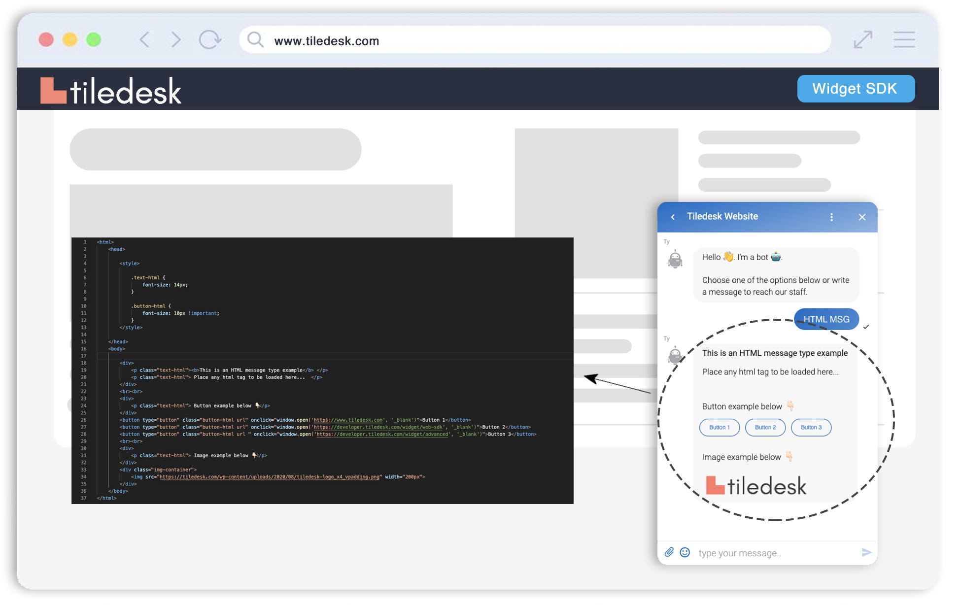
Task: Click the img-container div code line
Action: click(x=158, y=470)
